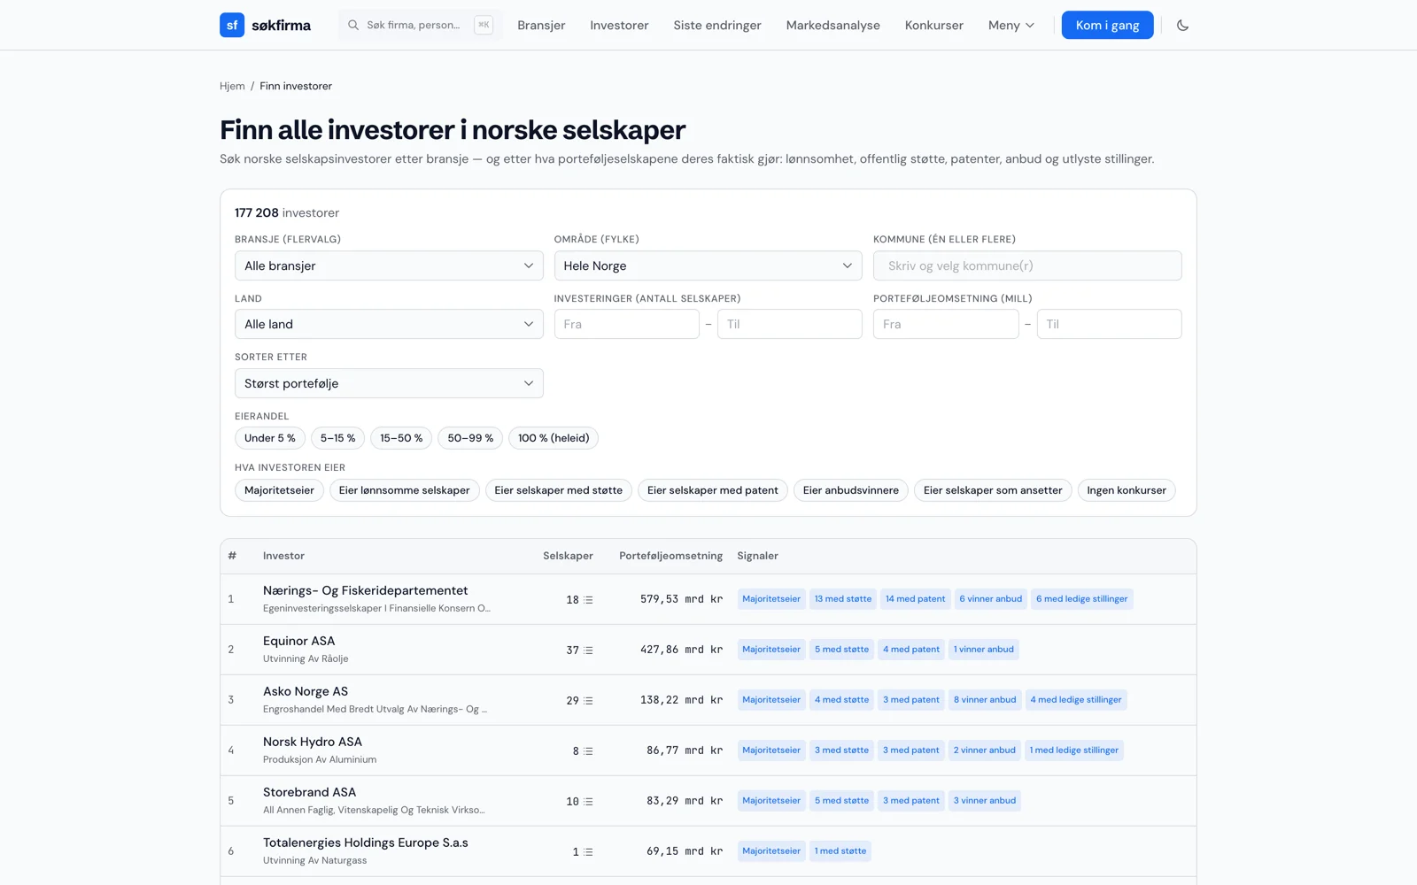Click the search magnifier icon
This screenshot has width=1417, height=885.
353,25
